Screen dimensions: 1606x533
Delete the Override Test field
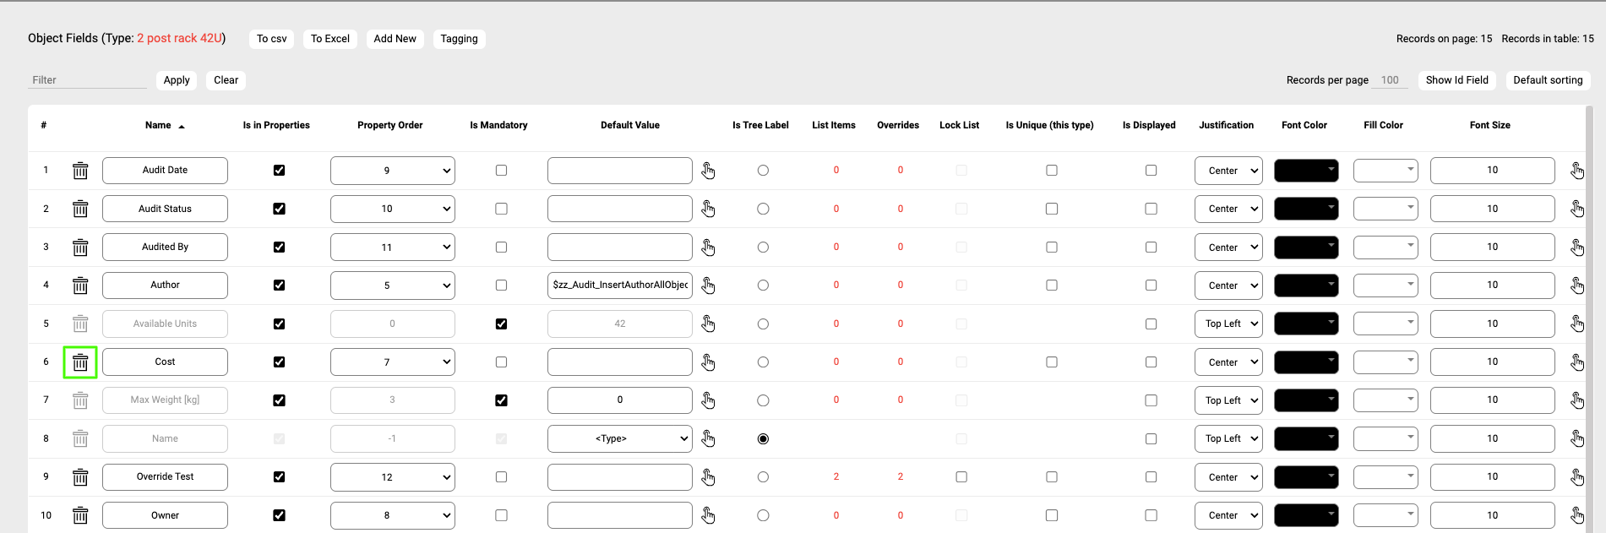point(80,477)
